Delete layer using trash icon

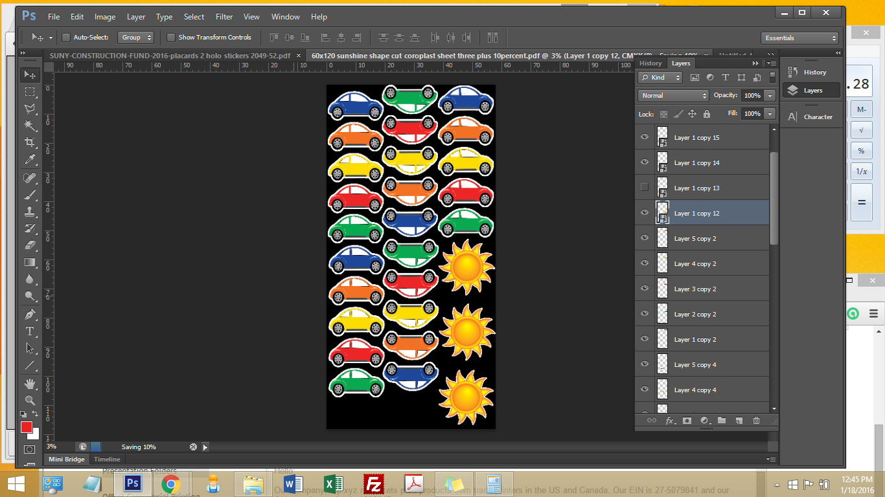[x=756, y=421]
